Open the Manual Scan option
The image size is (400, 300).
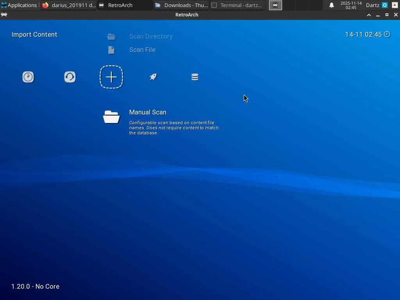tap(148, 112)
